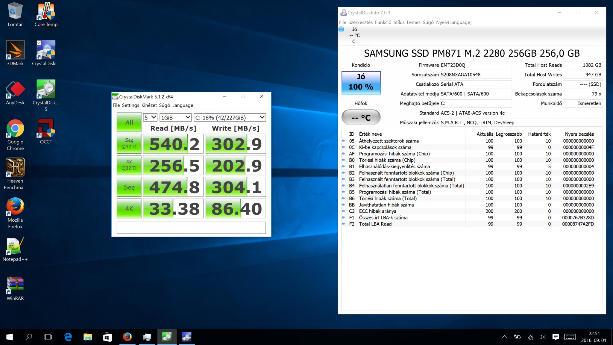613x345 pixels.
Task: Open Microsoft Edge from the taskbar
Action: [68, 337]
